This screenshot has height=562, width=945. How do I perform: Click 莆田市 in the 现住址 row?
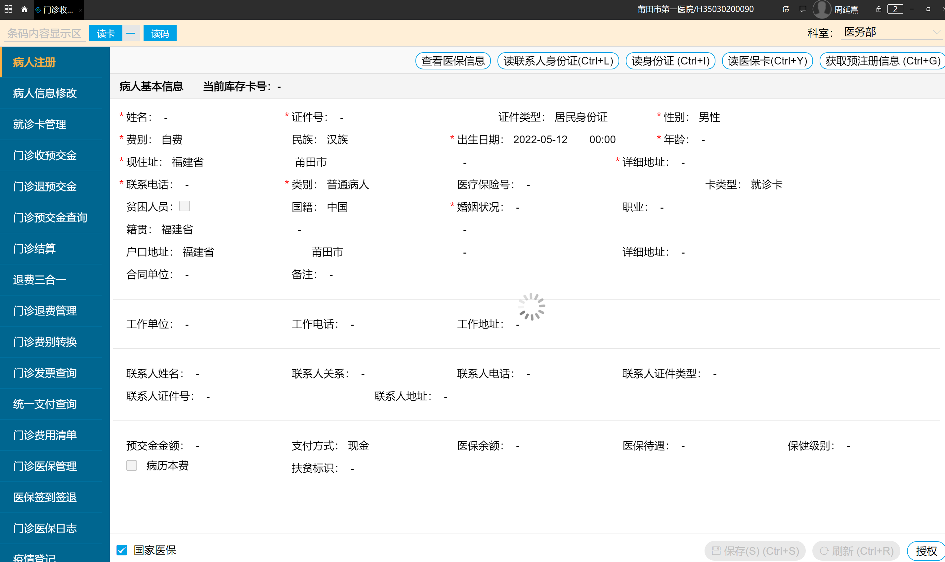311,162
